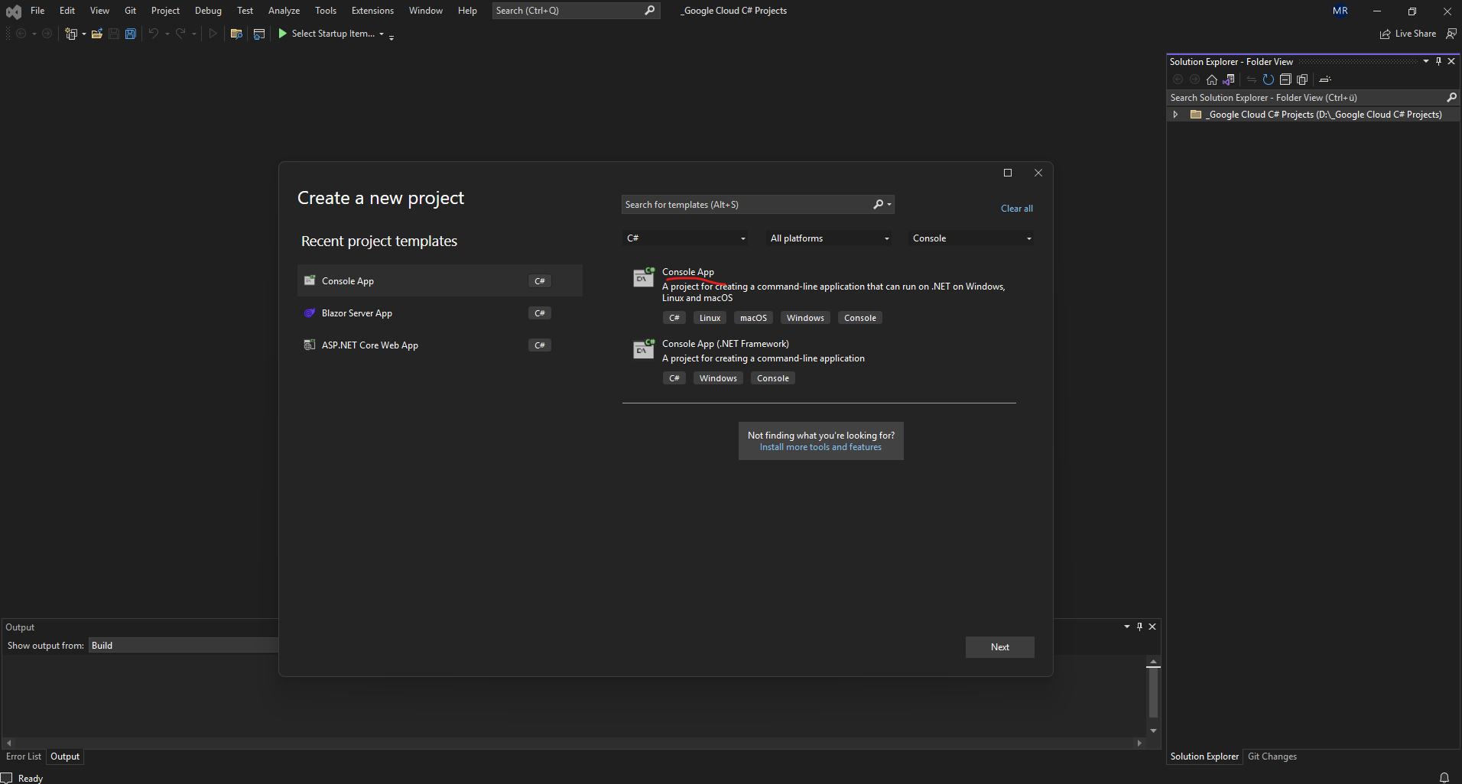This screenshot has height=784, width=1462.
Task: Open the All platforms filter dropdown
Action: [x=829, y=238]
